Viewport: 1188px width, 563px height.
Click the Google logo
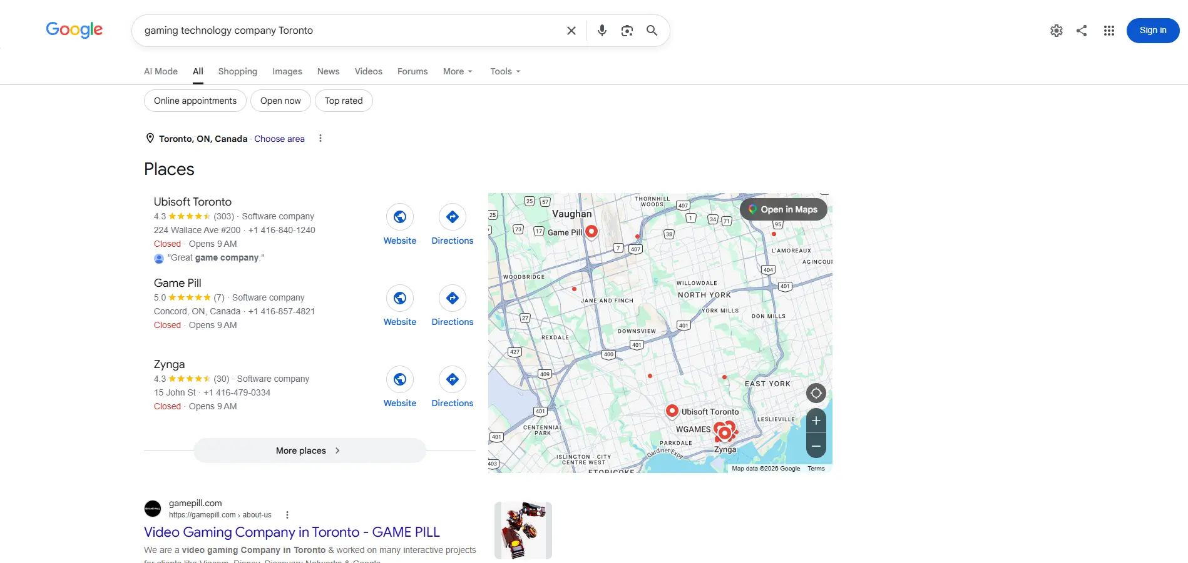click(74, 29)
